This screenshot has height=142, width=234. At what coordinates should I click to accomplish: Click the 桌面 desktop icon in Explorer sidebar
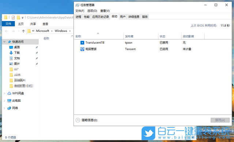(11, 47)
